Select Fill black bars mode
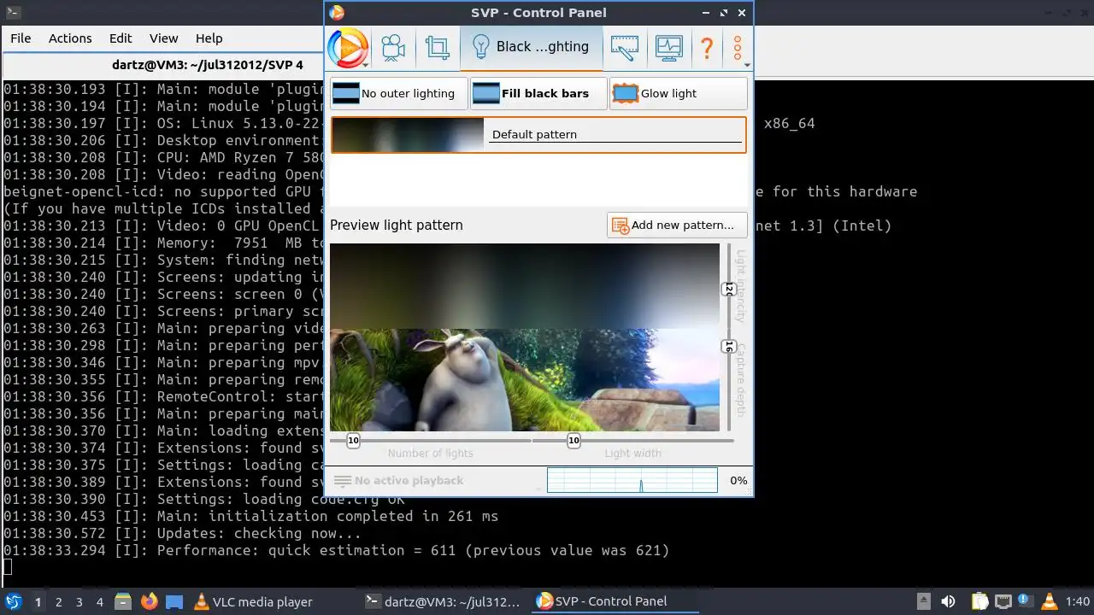The width and height of the screenshot is (1094, 615). click(538, 94)
